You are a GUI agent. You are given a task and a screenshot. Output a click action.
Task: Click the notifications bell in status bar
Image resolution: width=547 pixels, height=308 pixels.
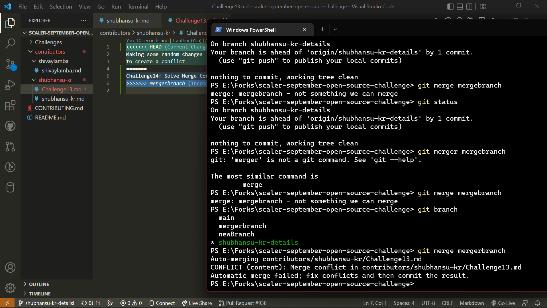[x=538, y=303]
